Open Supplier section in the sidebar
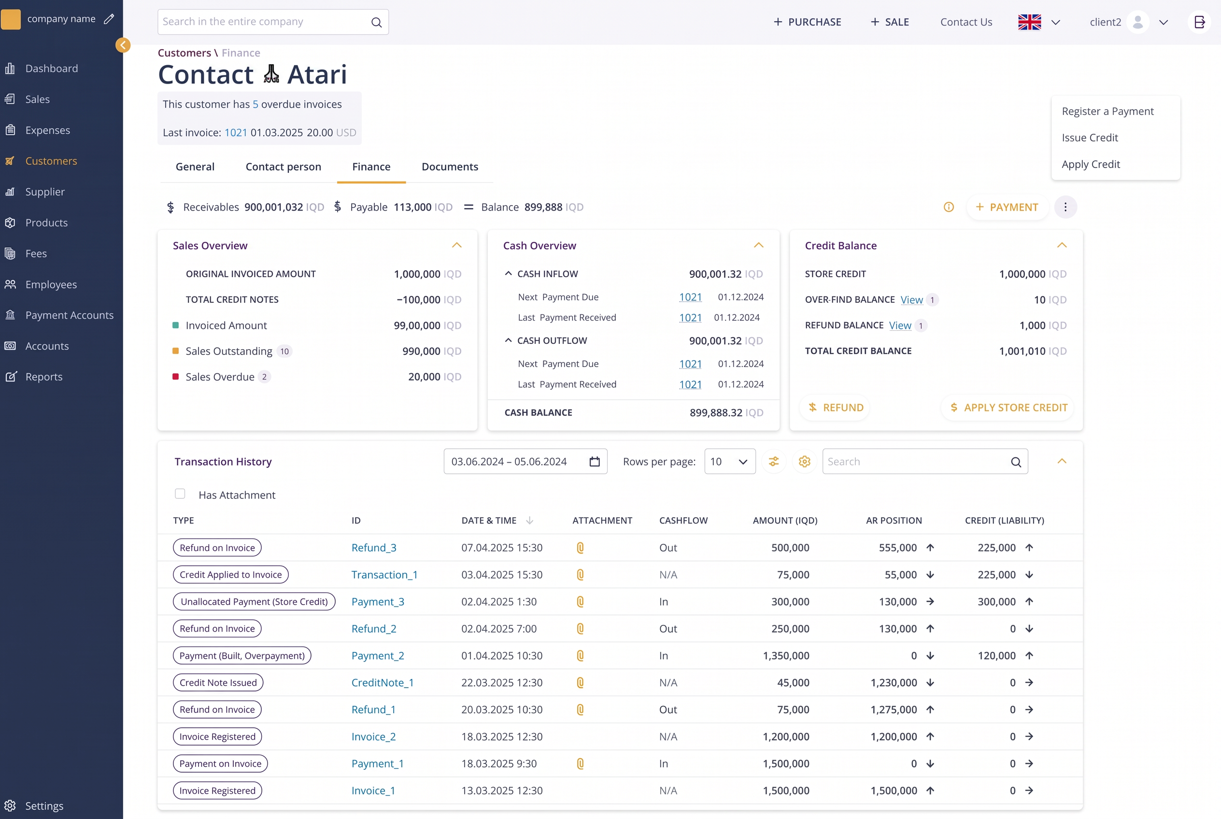Viewport: 1221px width, 819px height. pyautogui.click(x=45, y=192)
